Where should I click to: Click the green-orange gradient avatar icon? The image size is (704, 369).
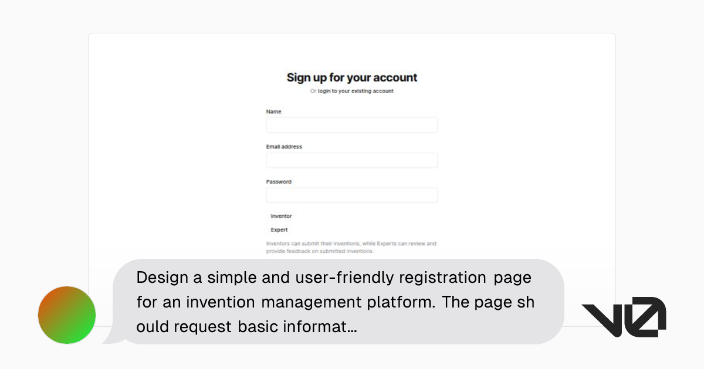[x=66, y=315]
